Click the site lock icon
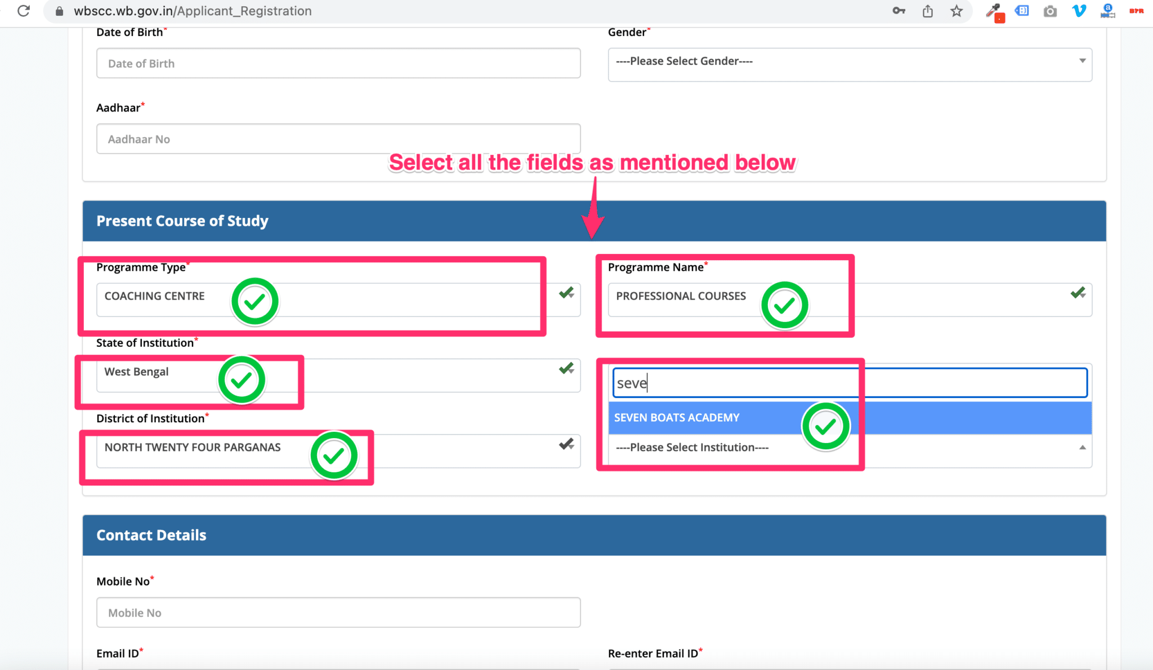The image size is (1153, 670). click(60, 11)
